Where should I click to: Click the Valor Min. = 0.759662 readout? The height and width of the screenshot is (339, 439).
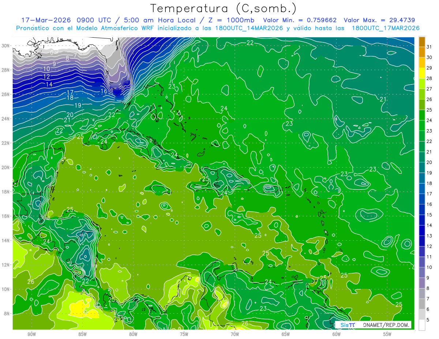click(x=300, y=20)
